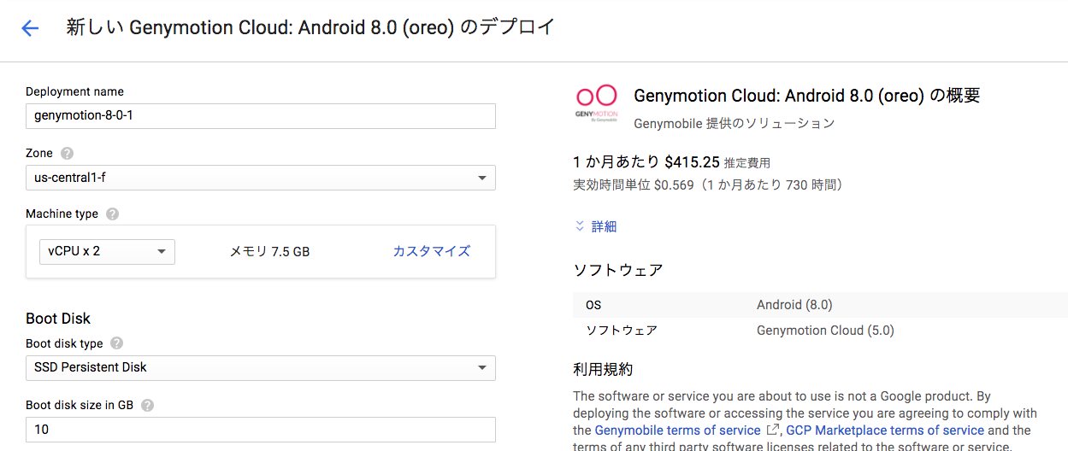Open the SSD Persistent Disk dropdown

pyautogui.click(x=261, y=367)
